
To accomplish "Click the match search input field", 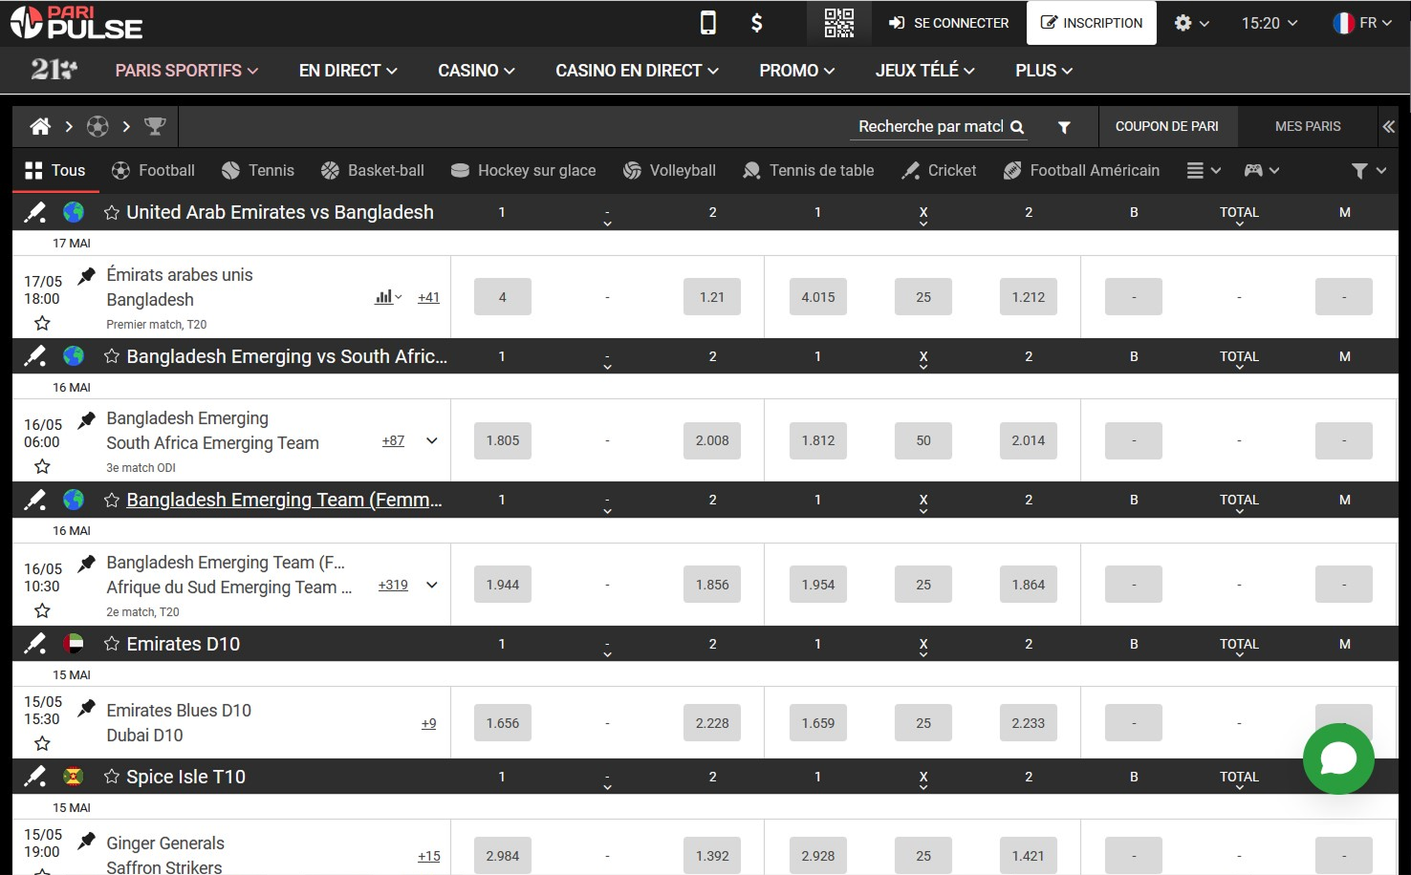I will pyautogui.click(x=930, y=126).
